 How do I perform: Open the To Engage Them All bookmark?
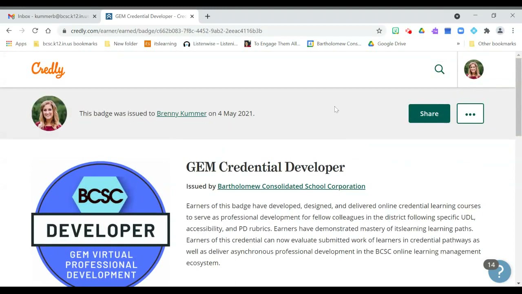[x=272, y=44]
